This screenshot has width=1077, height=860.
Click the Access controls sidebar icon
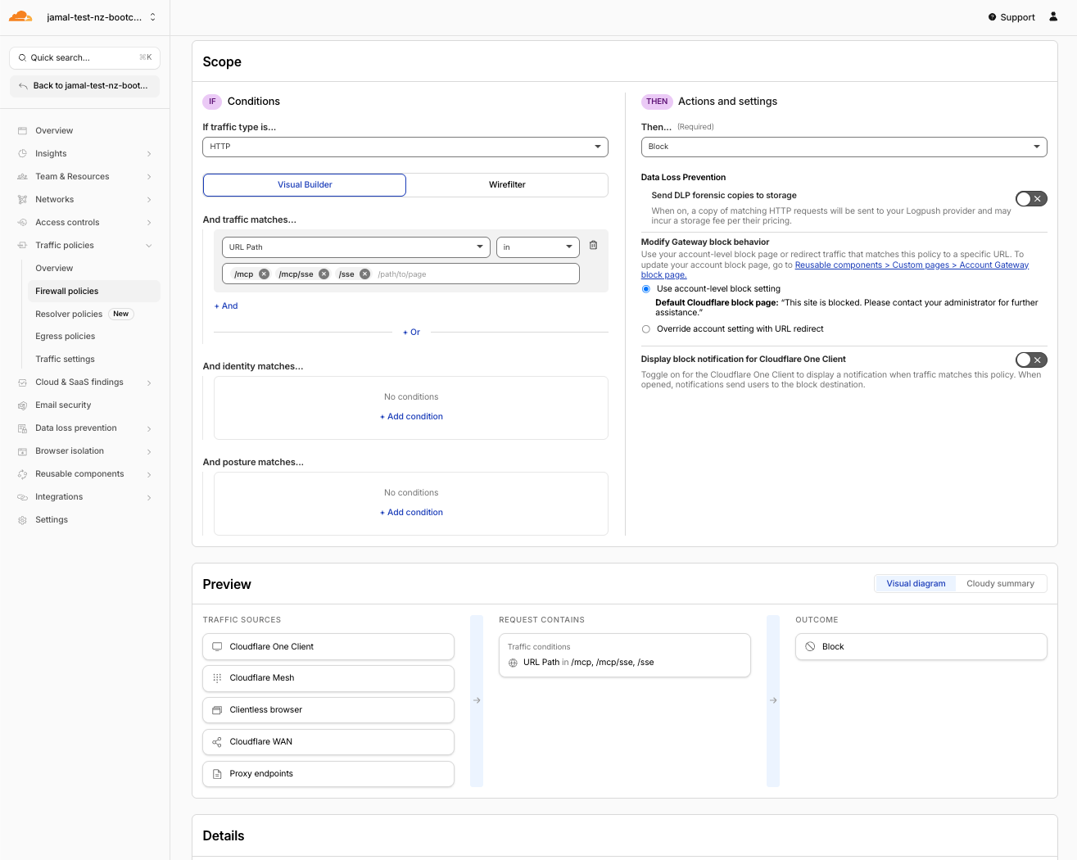pyautogui.click(x=22, y=222)
